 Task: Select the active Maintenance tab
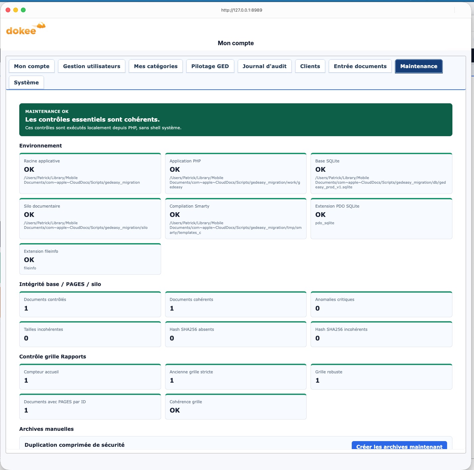419,66
